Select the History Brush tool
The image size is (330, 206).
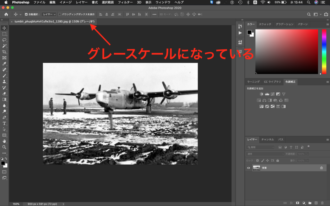(x=4, y=88)
